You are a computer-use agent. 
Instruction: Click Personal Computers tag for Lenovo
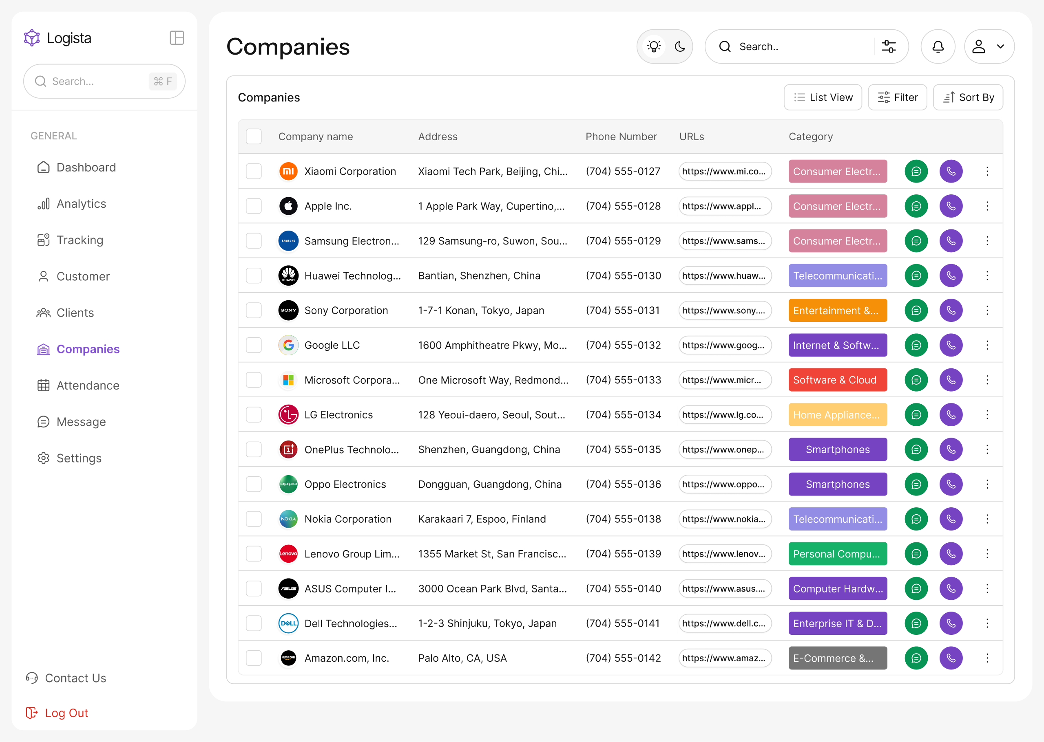(838, 554)
